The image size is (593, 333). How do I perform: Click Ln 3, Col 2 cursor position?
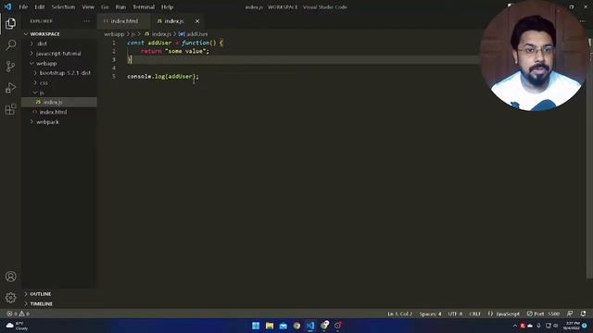tap(399, 314)
